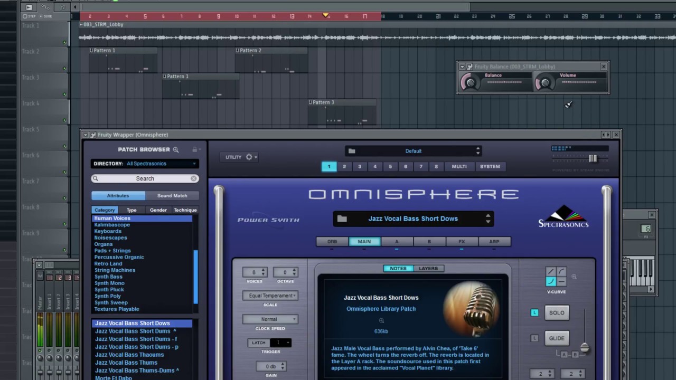Select the flat velocity curve icon

coord(561,281)
